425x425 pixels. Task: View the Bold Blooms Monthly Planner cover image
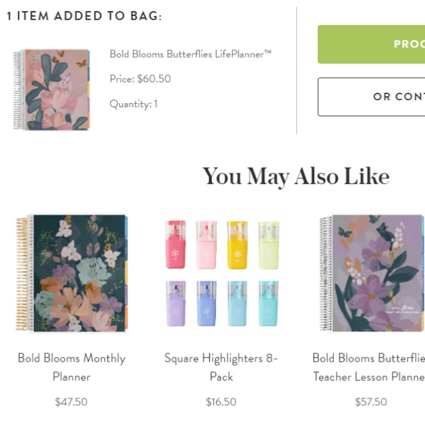coord(71,273)
